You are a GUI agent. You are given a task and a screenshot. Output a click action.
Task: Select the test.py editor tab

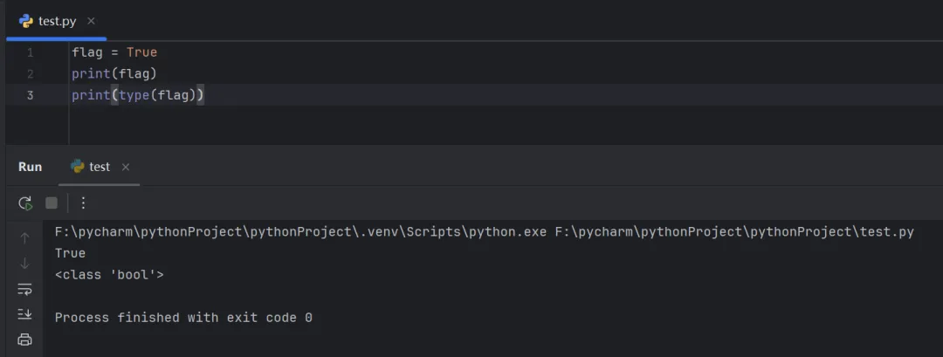point(57,21)
